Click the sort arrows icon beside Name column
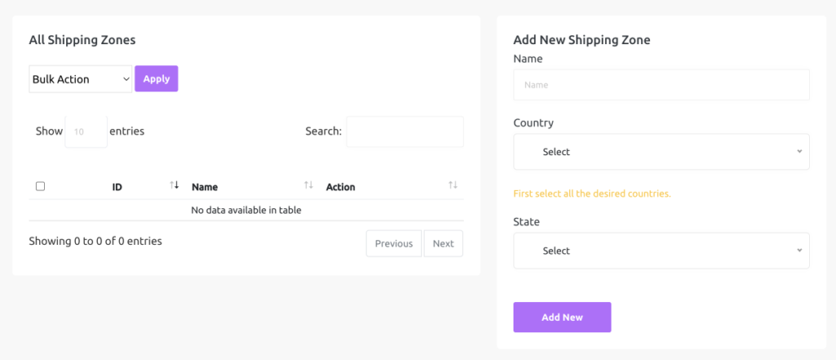 [x=308, y=185]
